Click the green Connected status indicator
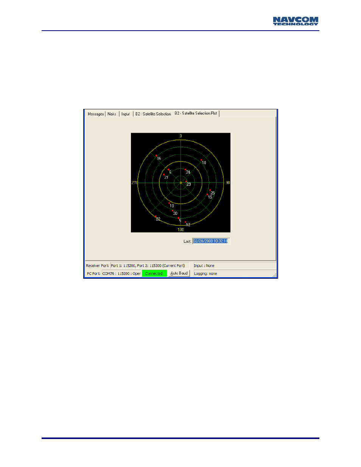This screenshot has width=361, height=467. (x=154, y=273)
